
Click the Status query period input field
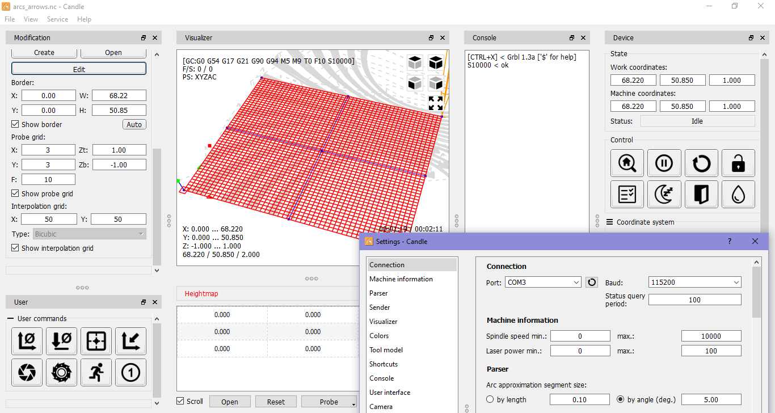[694, 299]
